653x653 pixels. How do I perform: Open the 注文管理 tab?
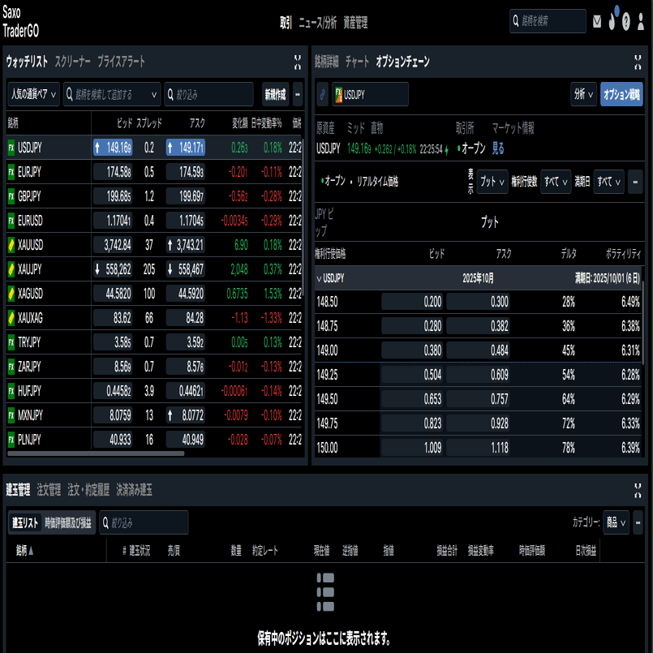click(49, 490)
